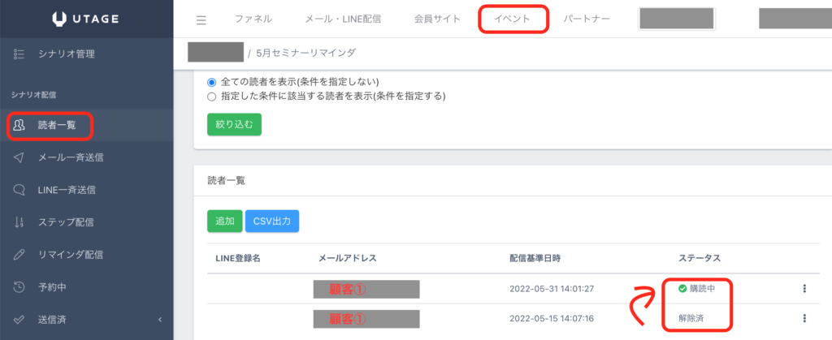Click the LINE一斉送信 speech bubble icon
This screenshot has height=340, width=832.
pos(19,190)
